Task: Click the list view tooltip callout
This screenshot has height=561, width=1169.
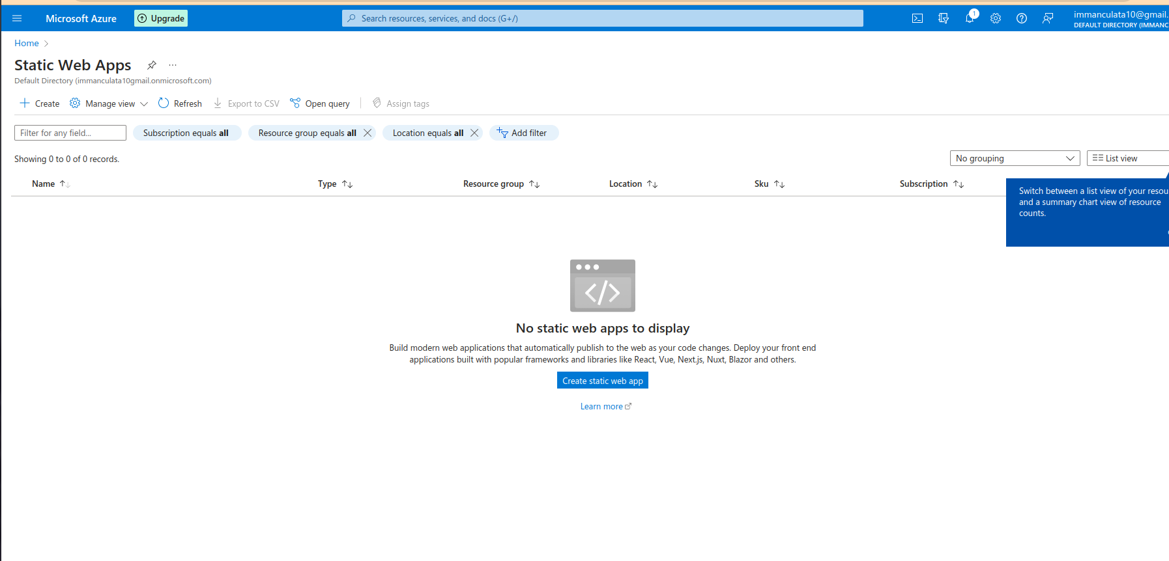Action: click(1088, 212)
